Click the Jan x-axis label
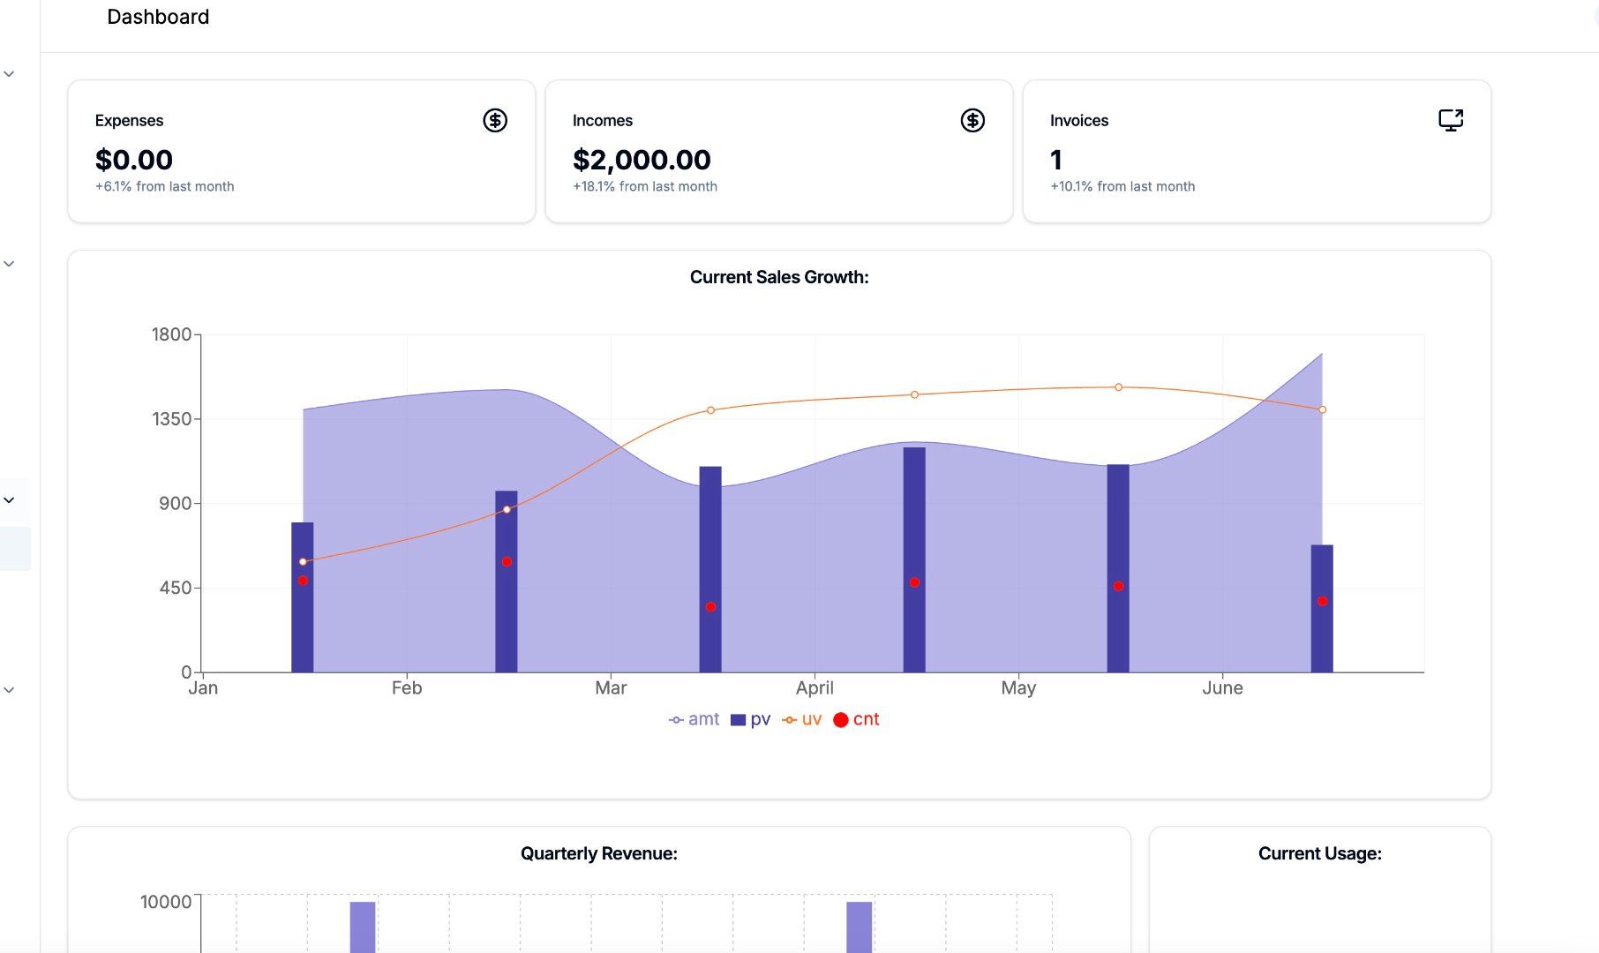The width and height of the screenshot is (1599, 953). (203, 688)
